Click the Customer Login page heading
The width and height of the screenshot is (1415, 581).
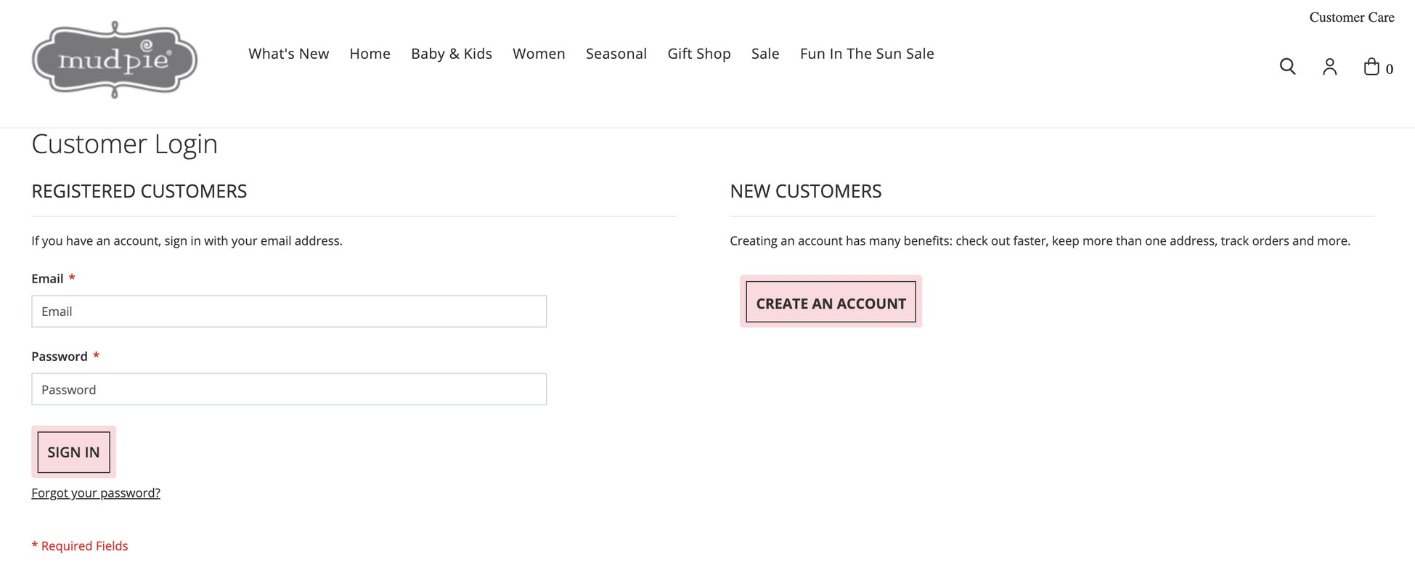click(x=125, y=144)
